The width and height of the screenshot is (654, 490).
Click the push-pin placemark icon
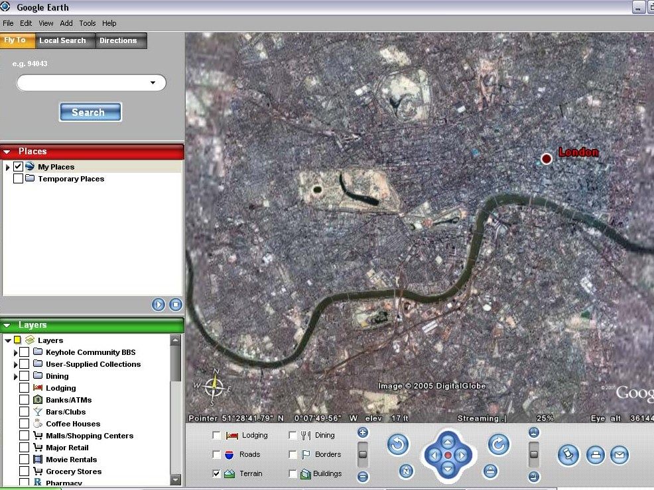tap(568, 455)
